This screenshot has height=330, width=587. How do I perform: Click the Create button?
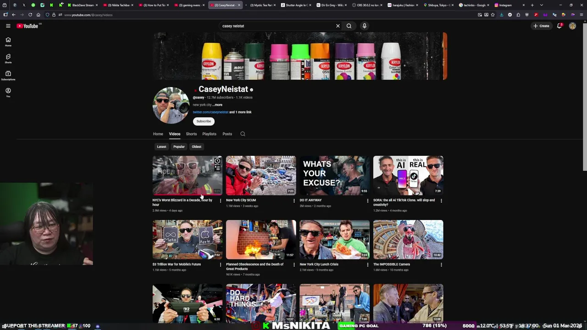(x=541, y=26)
